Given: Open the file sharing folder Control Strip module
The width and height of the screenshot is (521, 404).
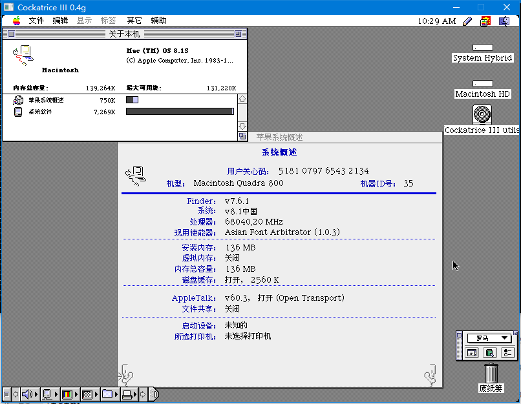Looking at the screenshot, I should click(110, 394).
